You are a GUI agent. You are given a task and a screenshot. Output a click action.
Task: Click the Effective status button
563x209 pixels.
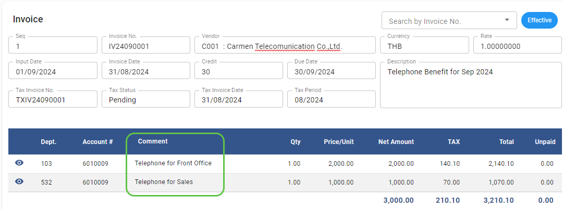pos(539,20)
